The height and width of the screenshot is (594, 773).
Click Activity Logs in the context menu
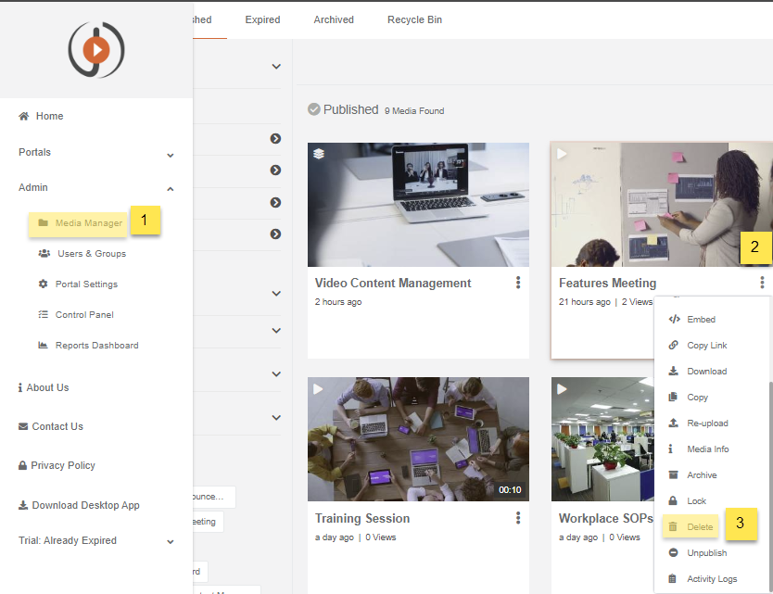tap(712, 579)
